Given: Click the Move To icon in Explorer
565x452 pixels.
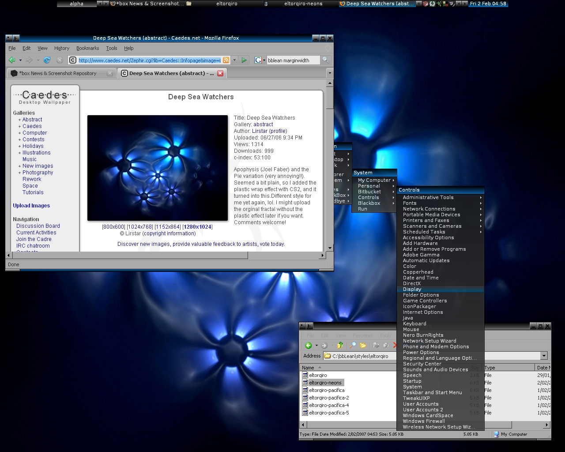Looking at the screenshot, I should pyautogui.click(x=376, y=345).
